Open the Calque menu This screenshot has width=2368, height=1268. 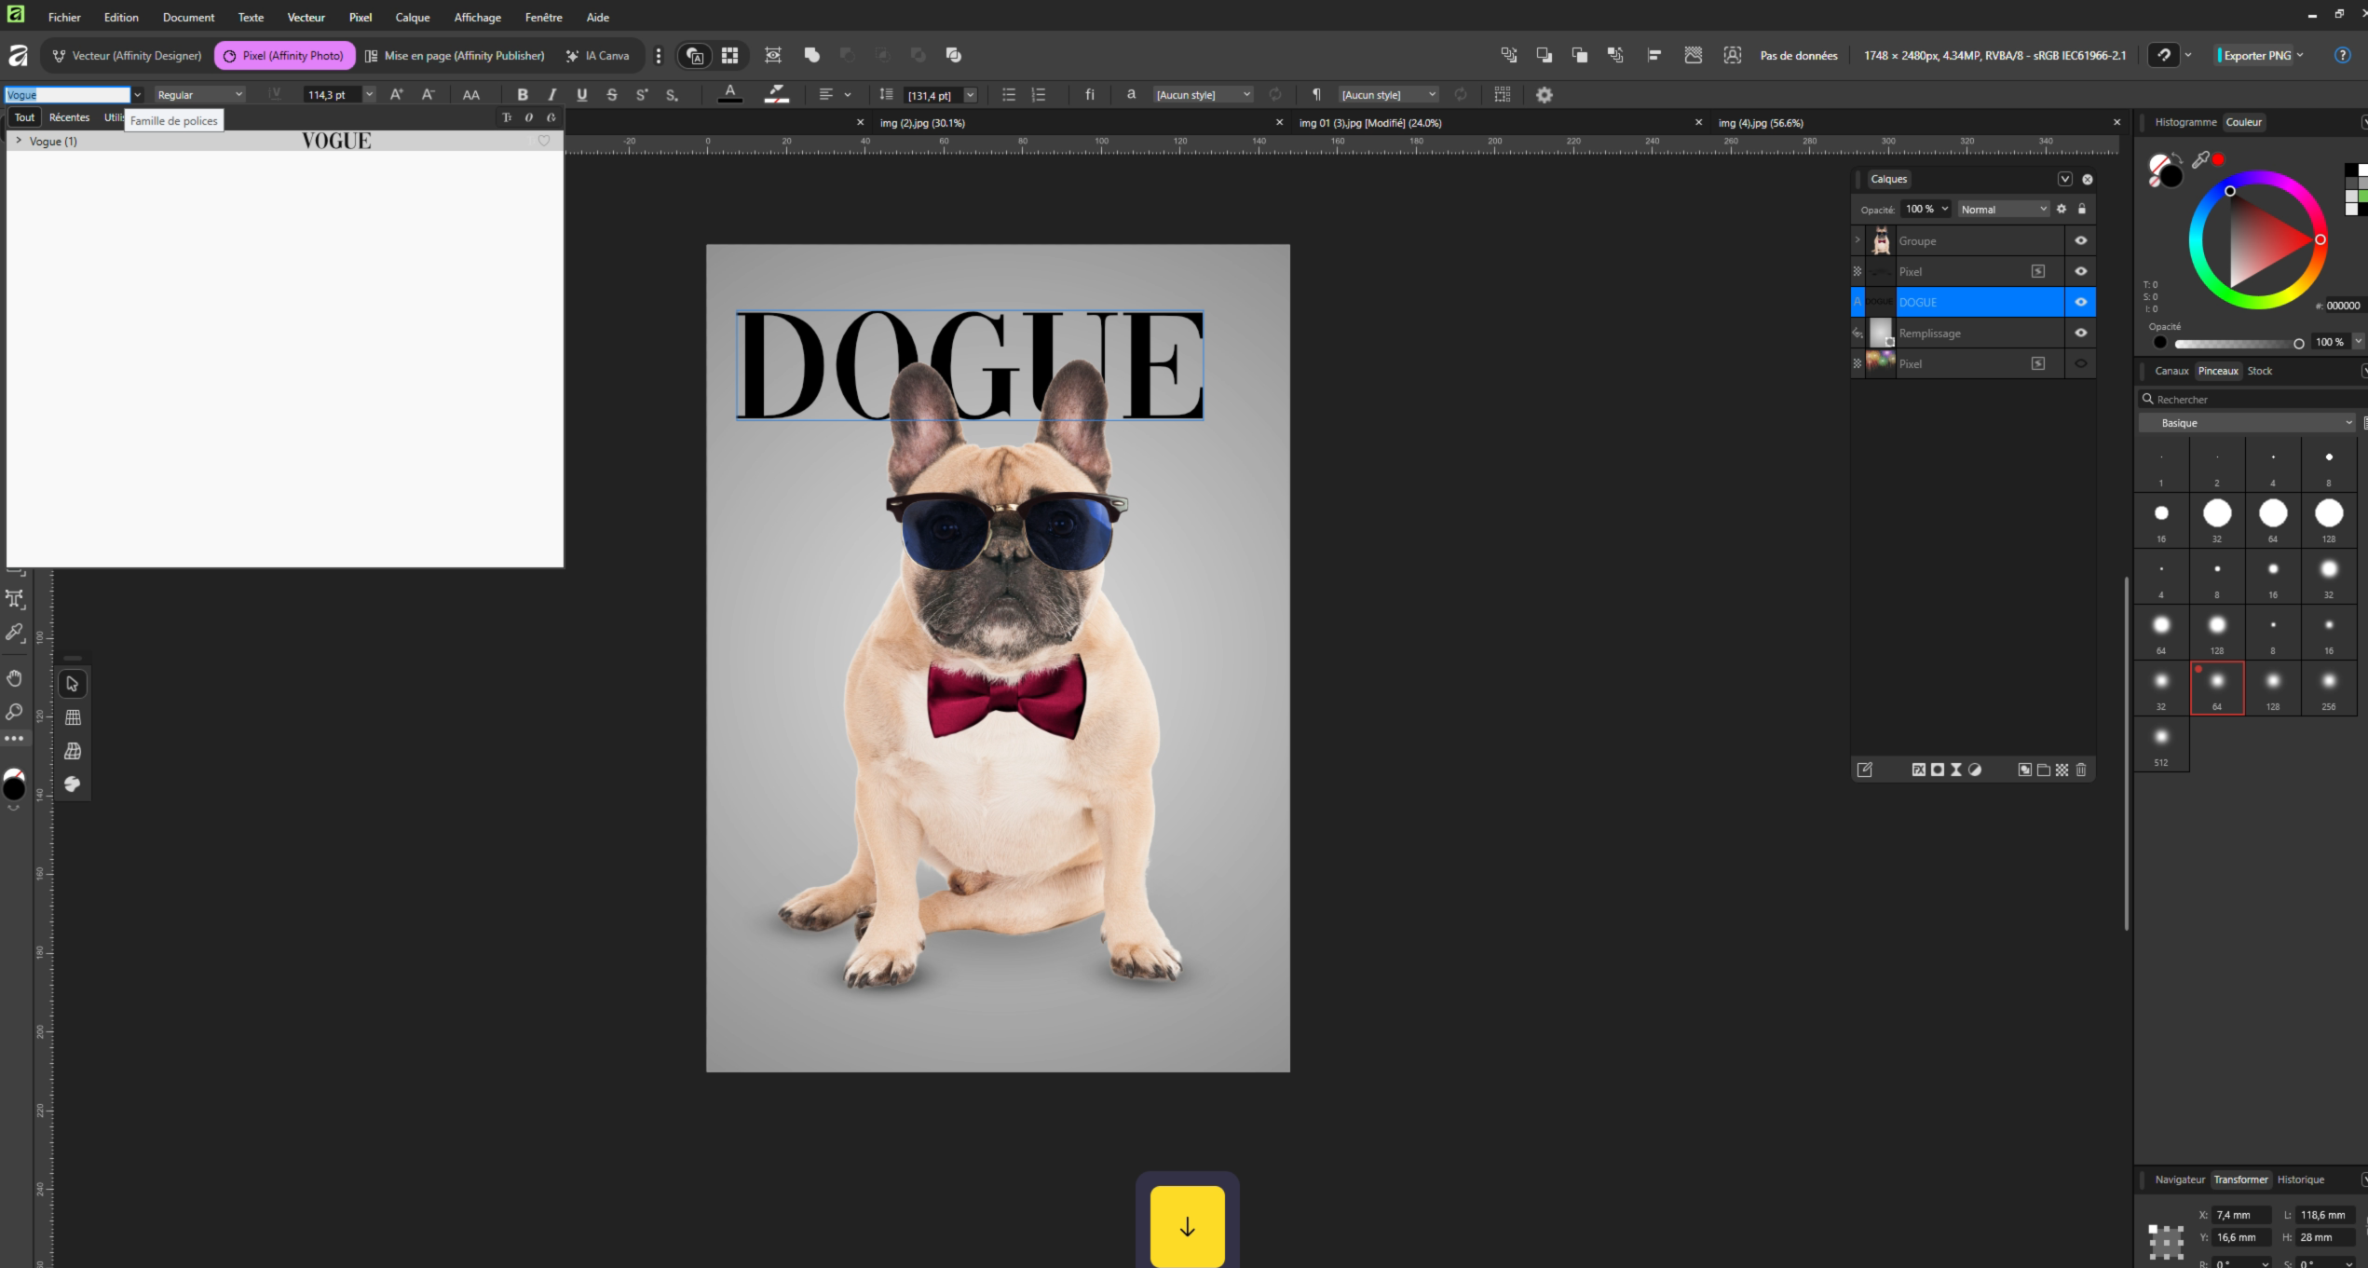pyautogui.click(x=412, y=17)
